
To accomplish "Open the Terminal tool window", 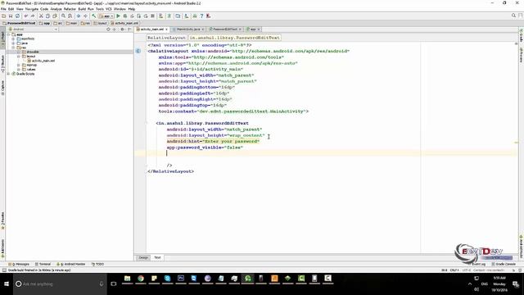I will pos(43,264).
